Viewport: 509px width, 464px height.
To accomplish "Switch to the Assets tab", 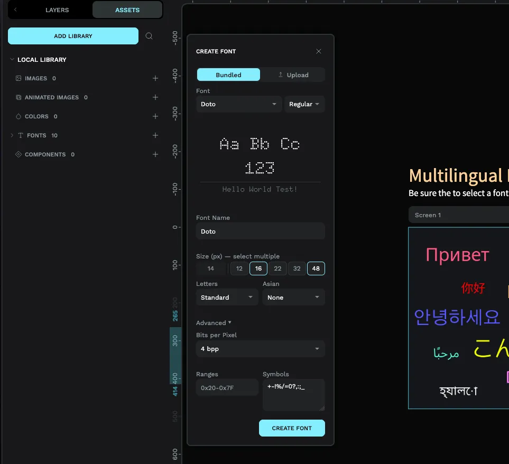I will click(x=127, y=10).
